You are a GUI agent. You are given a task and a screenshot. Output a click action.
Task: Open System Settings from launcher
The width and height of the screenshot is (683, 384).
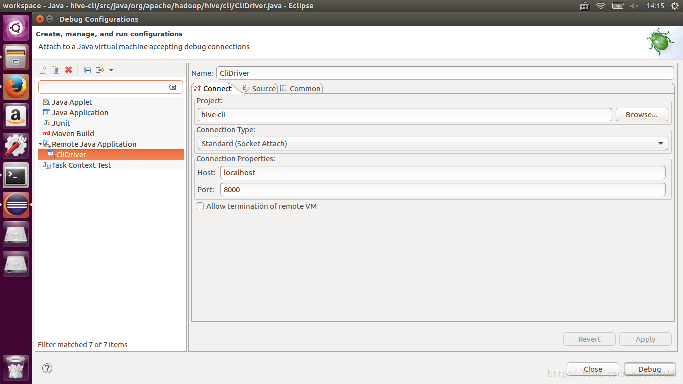(16, 146)
